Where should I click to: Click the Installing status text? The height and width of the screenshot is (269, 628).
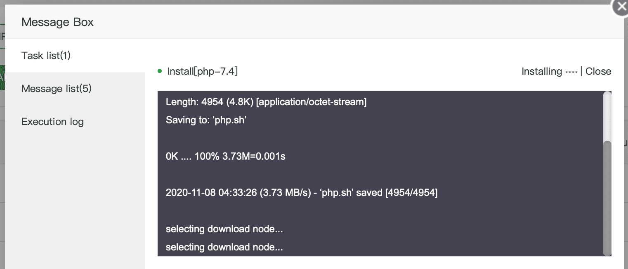click(x=541, y=71)
